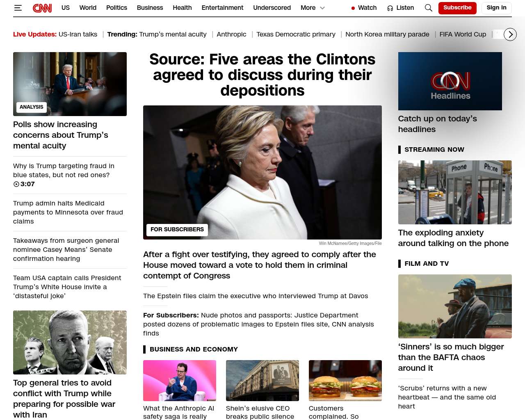525x420 pixels.
Task: Open Texas Democratic primary topic
Action: pos(296,34)
